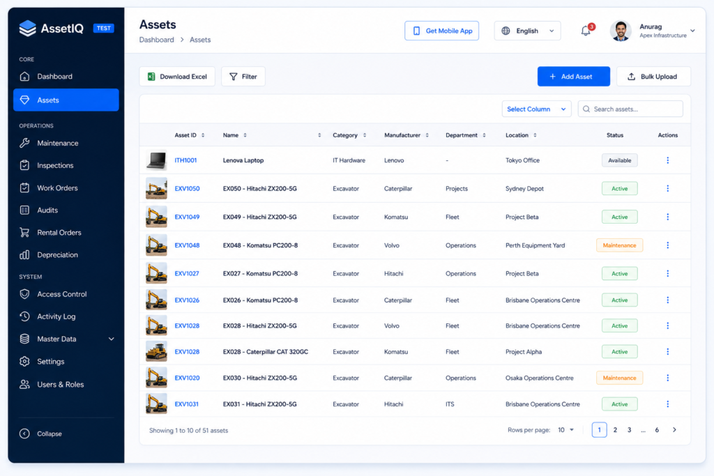The image size is (714, 476).
Task: Select current page 1 button
Action: (599, 429)
